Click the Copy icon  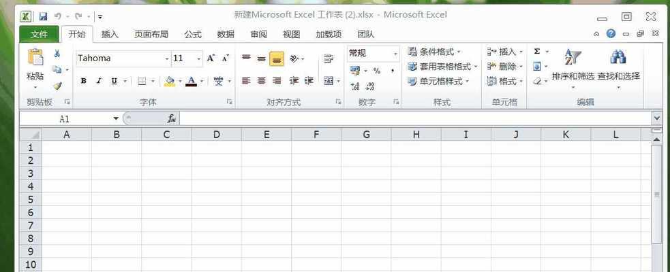click(x=57, y=69)
